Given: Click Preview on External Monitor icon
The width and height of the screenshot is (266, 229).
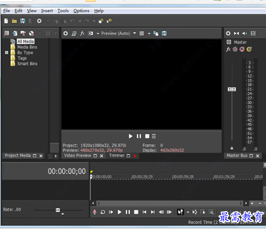Looking at the screenshot, I should click(x=74, y=34).
